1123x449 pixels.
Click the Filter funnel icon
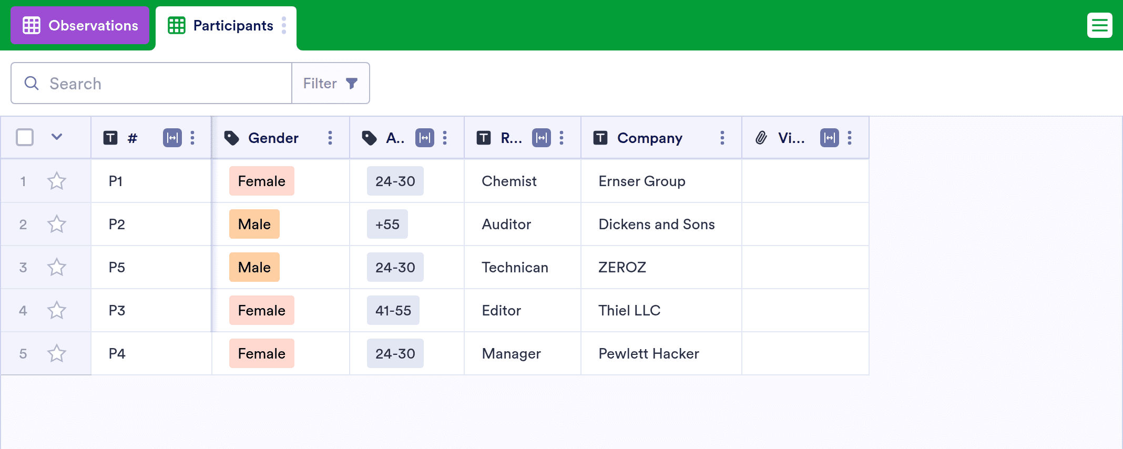coord(352,83)
